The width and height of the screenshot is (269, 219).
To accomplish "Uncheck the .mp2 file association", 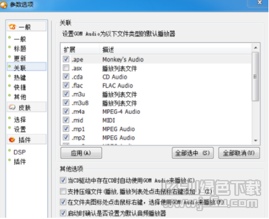I will pyautogui.click(x=66, y=137).
